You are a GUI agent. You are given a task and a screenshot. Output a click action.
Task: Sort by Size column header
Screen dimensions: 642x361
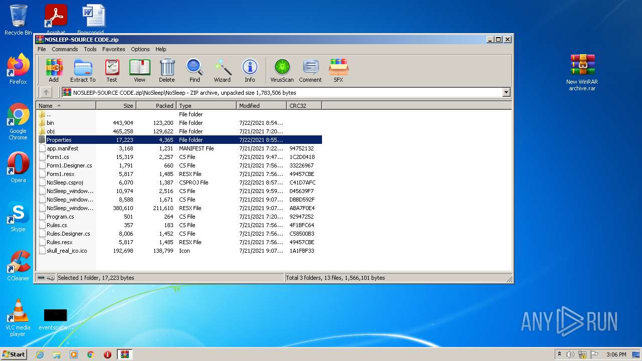click(x=116, y=105)
